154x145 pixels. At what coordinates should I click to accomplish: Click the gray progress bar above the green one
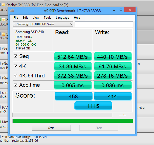click(x=62, y=115)
